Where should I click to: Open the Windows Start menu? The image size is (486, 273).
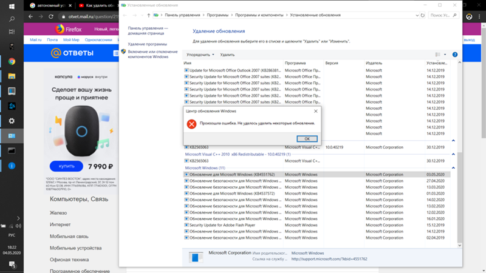[x=12, y=6]
